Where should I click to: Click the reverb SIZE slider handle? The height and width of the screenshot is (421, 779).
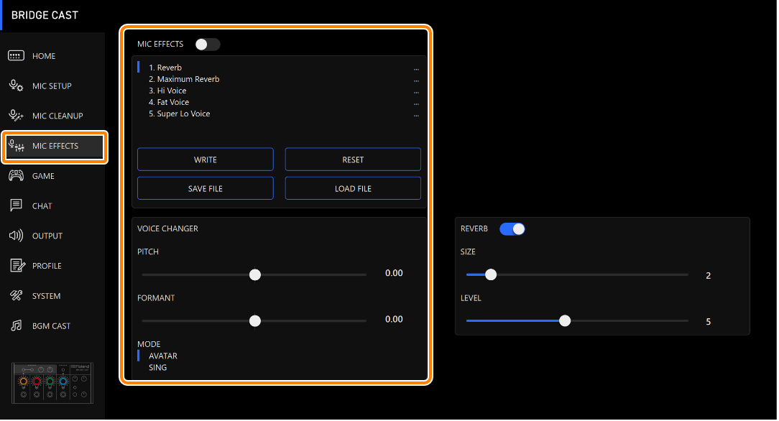coord(491,274)
